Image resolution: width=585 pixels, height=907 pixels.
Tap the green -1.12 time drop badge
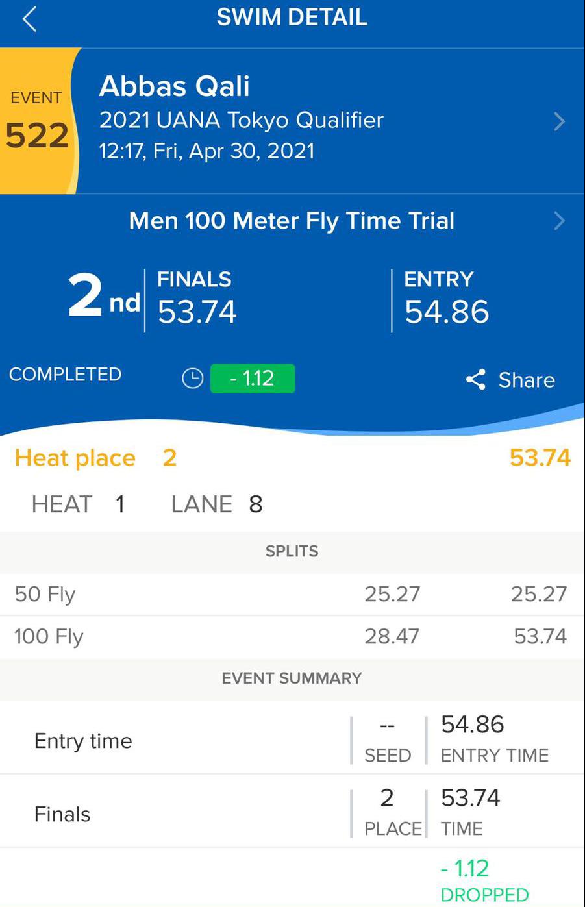[x=253, y=379]
